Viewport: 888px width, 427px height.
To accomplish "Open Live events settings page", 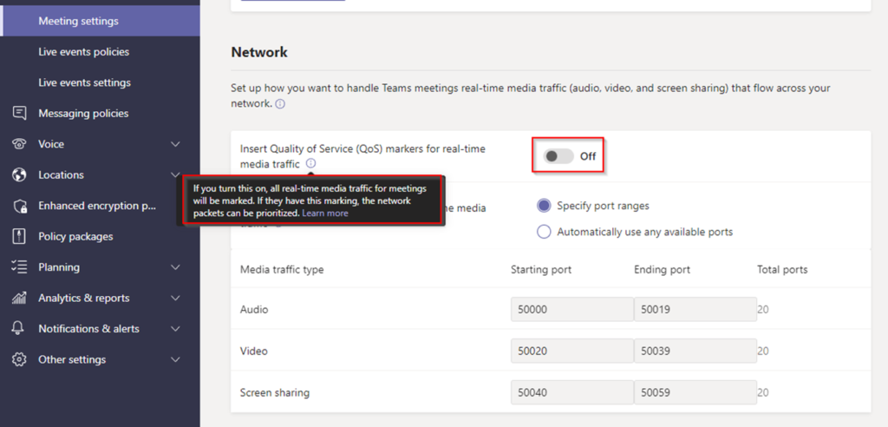I will click(84, 82).
